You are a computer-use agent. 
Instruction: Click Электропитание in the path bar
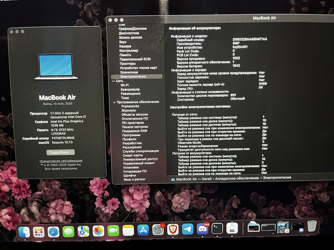click(x=277, y=177)
